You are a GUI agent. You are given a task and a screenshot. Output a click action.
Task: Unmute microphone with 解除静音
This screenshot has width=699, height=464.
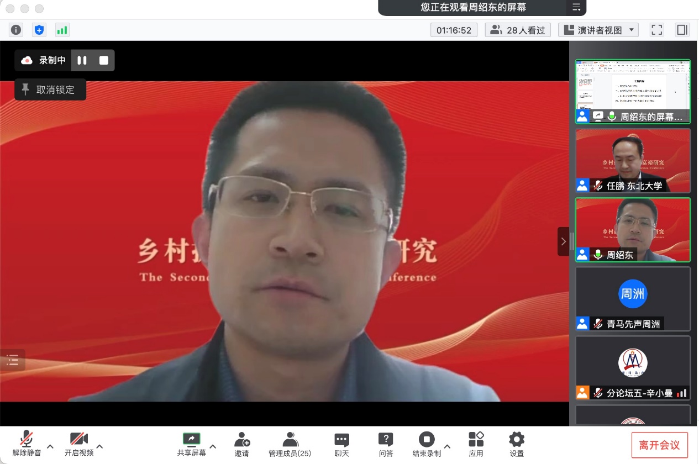click(27, 444)
